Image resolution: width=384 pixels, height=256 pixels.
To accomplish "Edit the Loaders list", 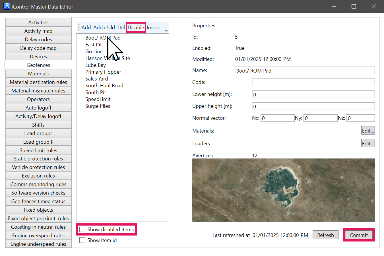I will click(x=368, y=143).
